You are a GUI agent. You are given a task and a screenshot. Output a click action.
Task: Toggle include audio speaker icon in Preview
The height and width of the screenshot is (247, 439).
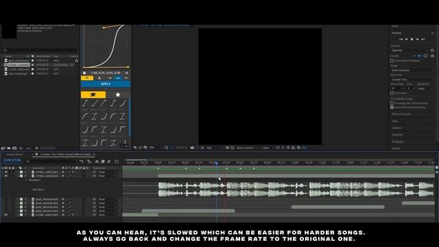[420, 56]
